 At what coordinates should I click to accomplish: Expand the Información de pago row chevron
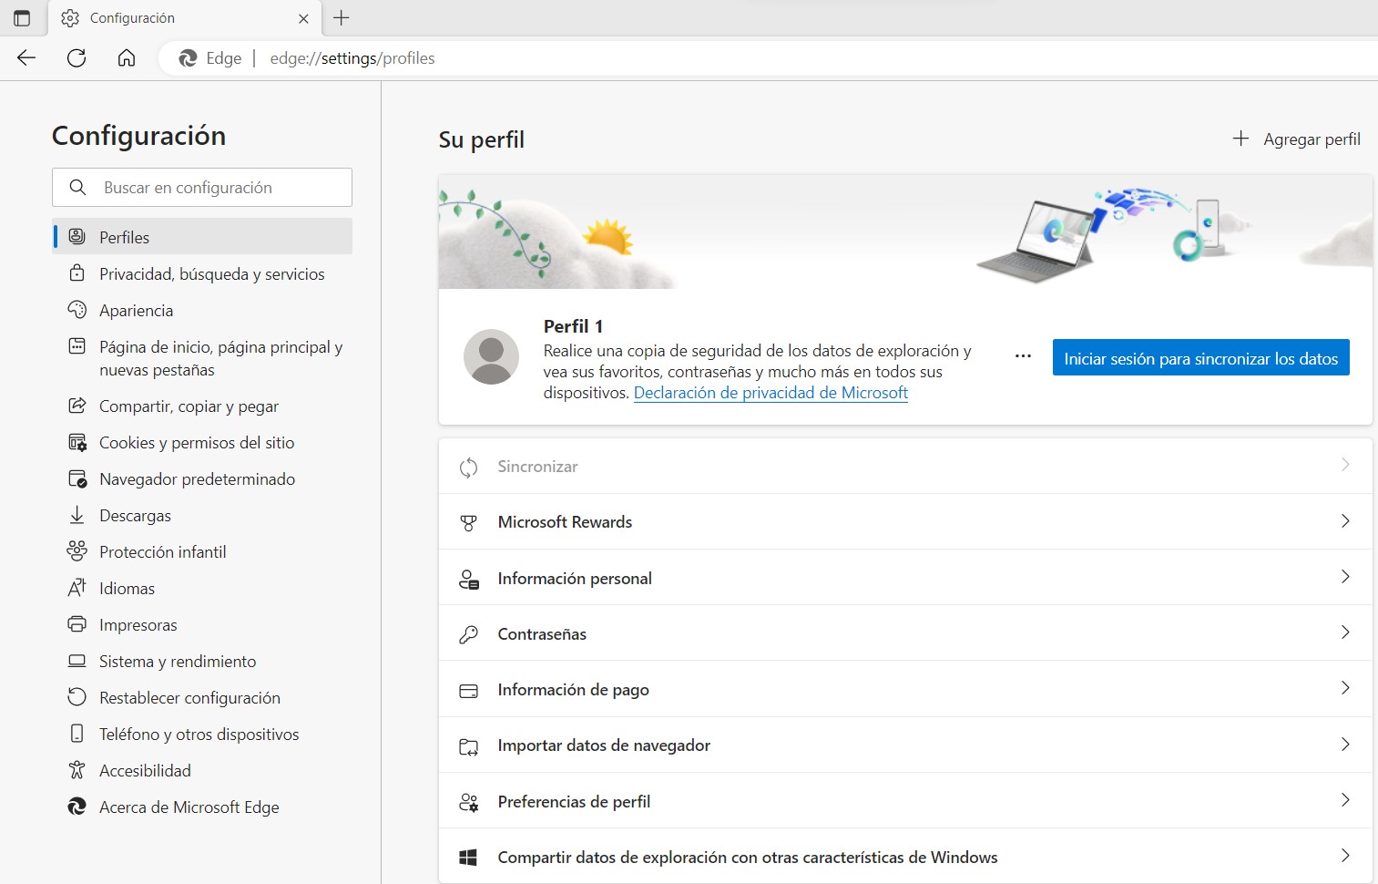[1345, 688]
